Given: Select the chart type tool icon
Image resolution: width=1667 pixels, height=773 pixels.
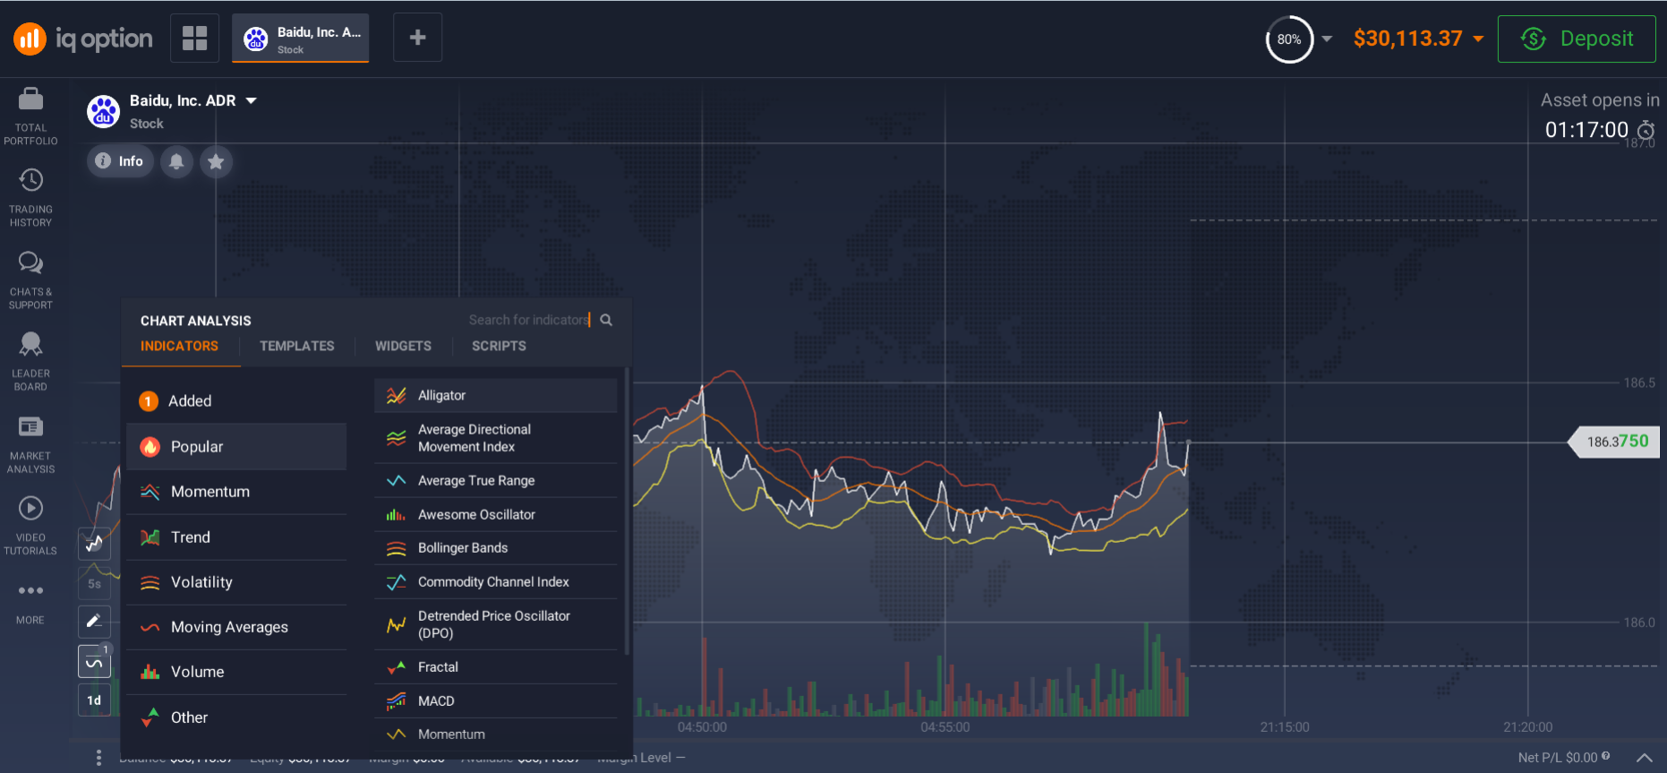Looking at the screenshot, I should [x=94, y=543].
